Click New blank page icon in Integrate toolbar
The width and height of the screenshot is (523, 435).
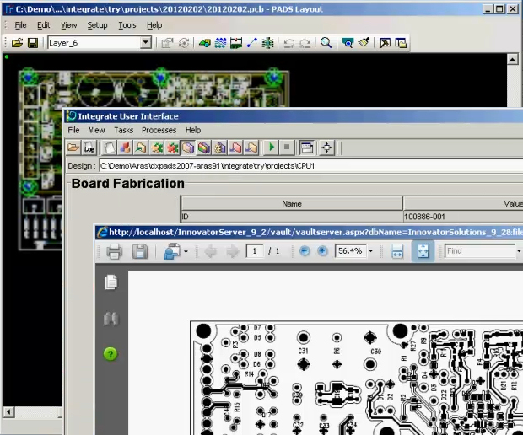coord(109,148)
